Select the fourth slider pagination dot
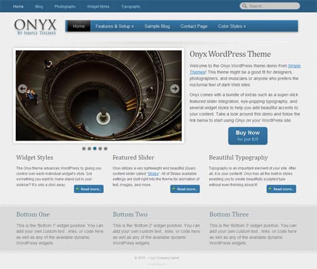 pyautogui.click(x=100, y=148)
